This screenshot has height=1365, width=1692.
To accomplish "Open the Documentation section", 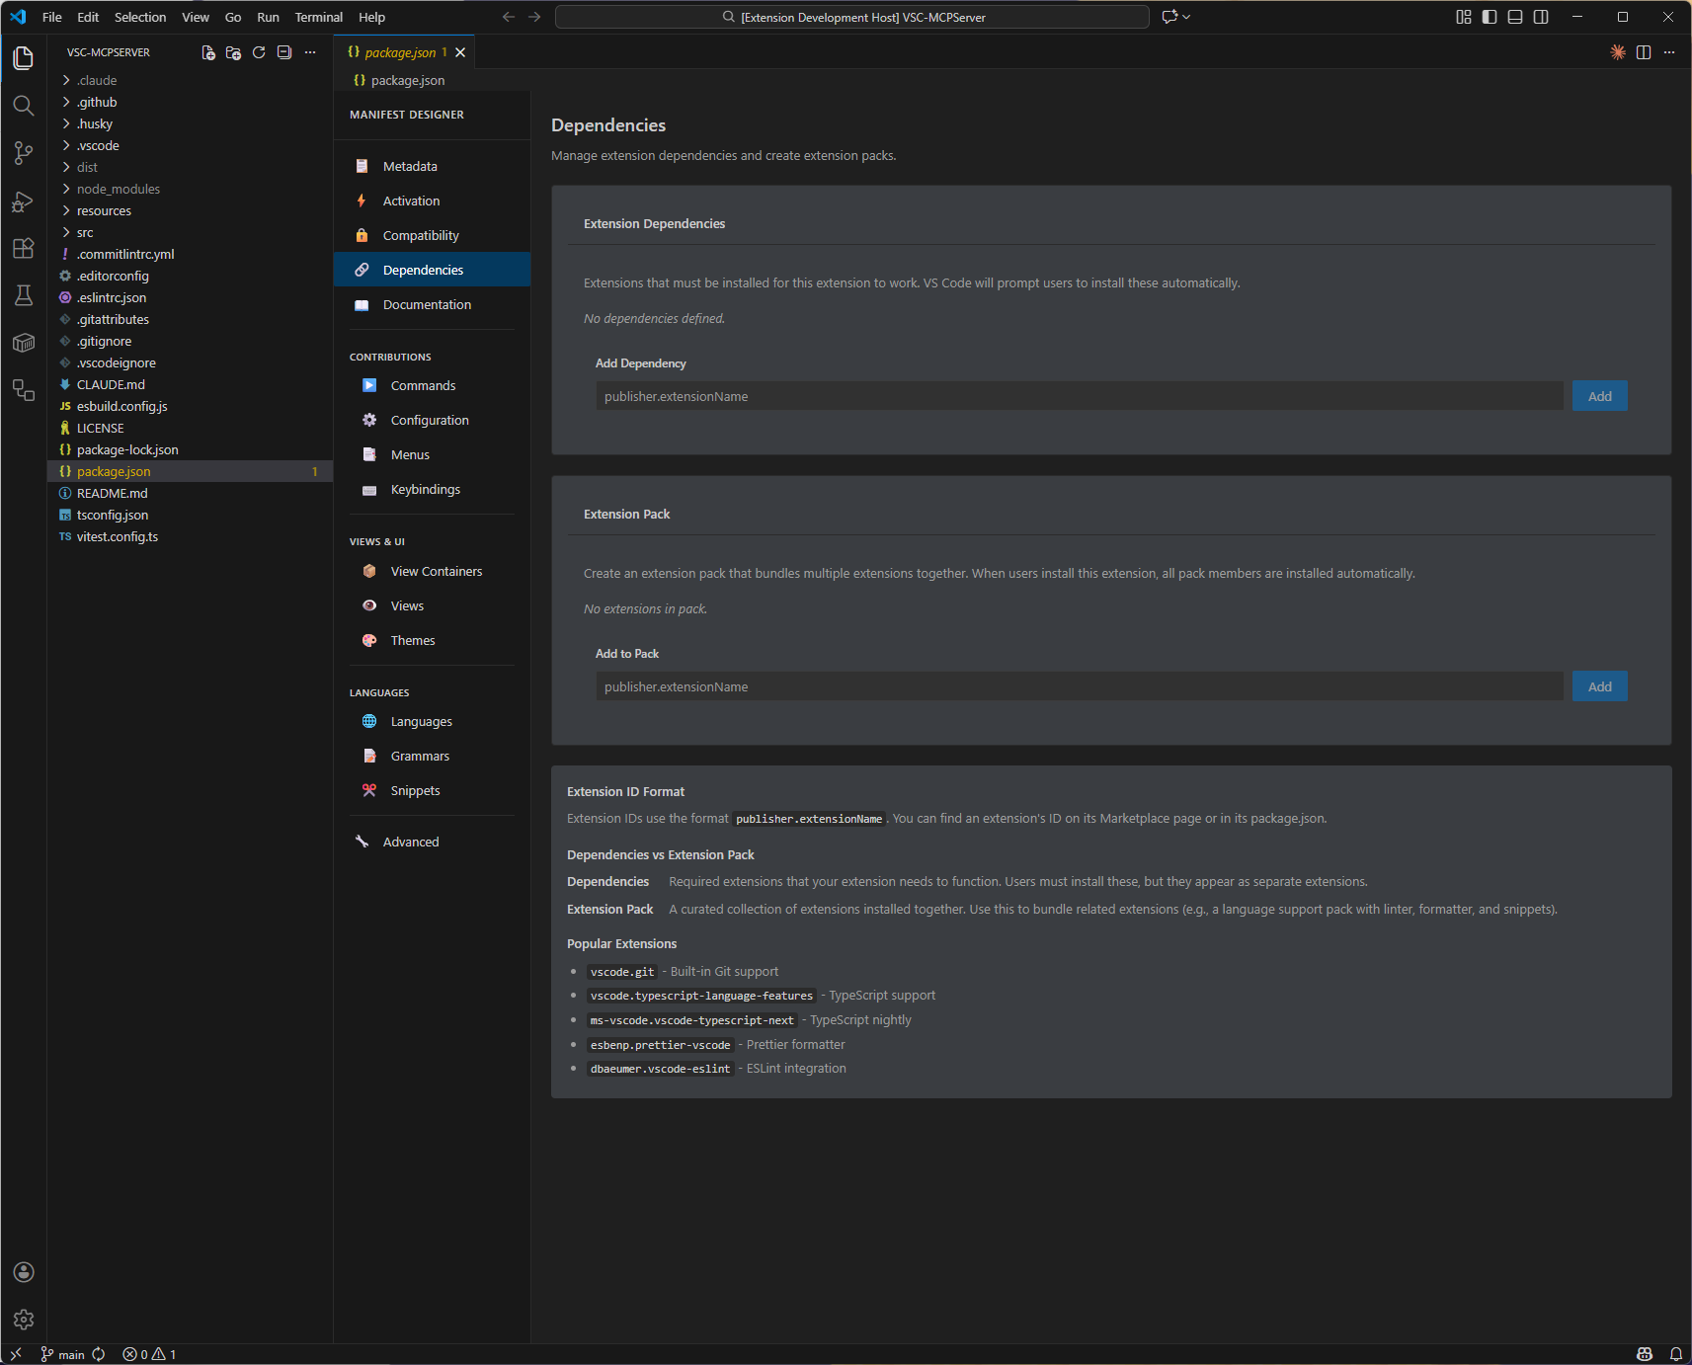I will (432, 304).
